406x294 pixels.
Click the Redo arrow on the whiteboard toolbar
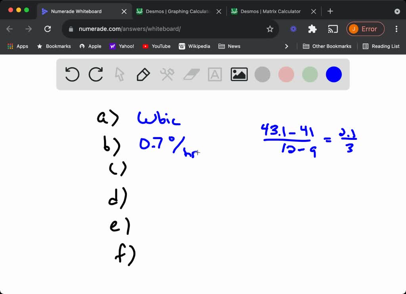(x=96, y=74)
